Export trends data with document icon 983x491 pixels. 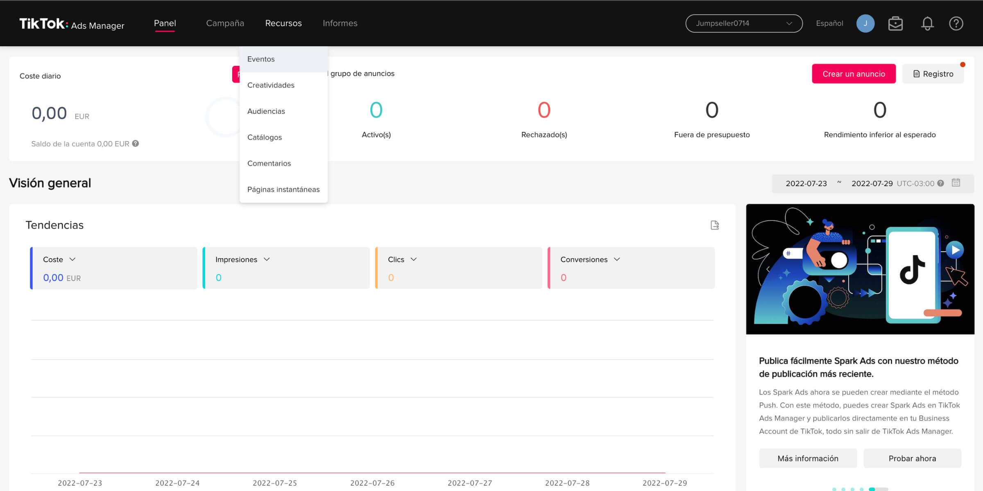715,225
